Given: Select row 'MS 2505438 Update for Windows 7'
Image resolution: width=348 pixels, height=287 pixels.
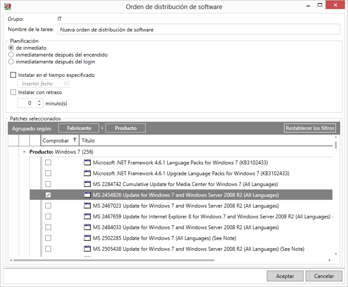Looking at the screenshot, I should point(181,249).
